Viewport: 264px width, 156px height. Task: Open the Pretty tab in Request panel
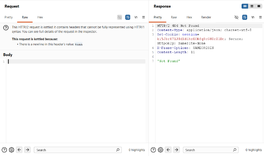(x=9, y=17)
